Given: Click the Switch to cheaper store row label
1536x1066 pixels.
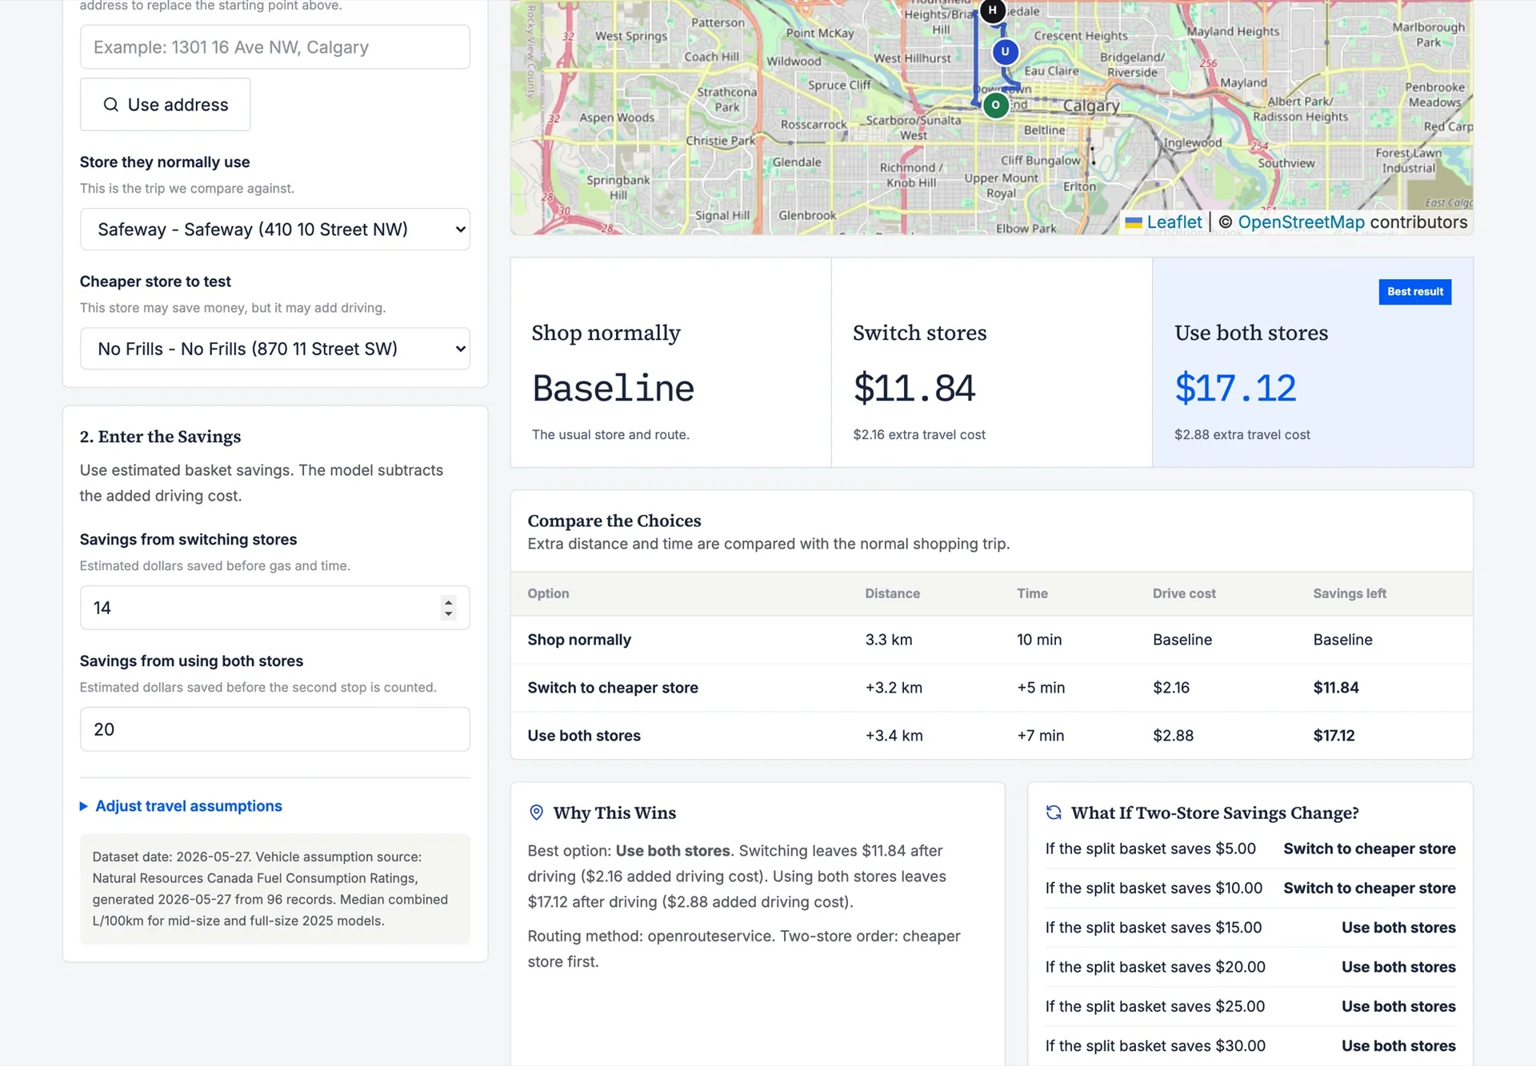Looking at the screenshot, I should pos(613,688).
